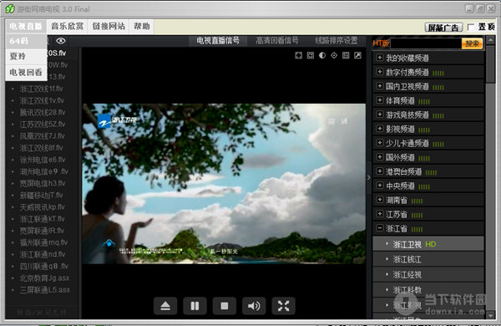
Task: Expand the 体育频道 category
Action: [428, 101]
